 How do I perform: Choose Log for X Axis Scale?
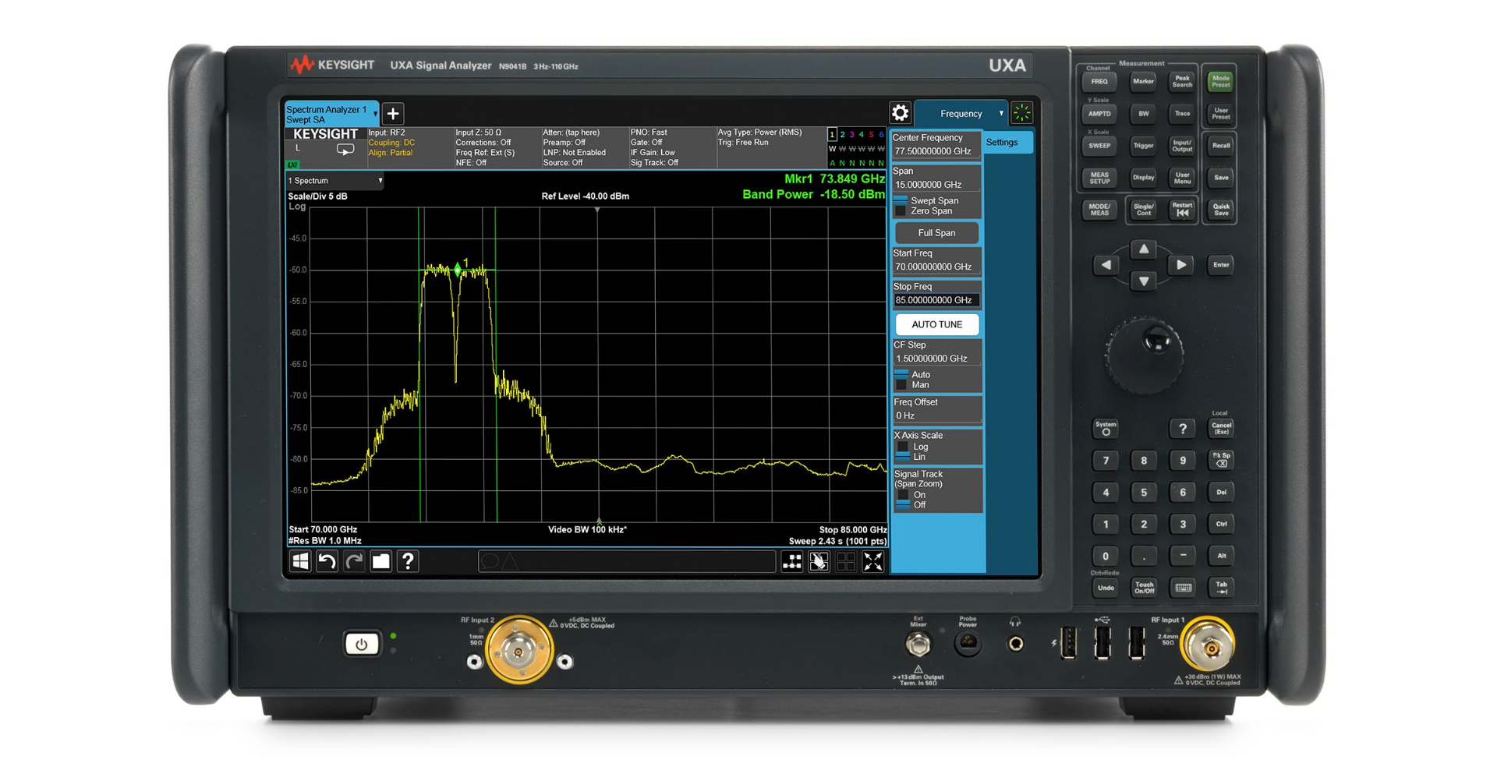pos(913,447)
